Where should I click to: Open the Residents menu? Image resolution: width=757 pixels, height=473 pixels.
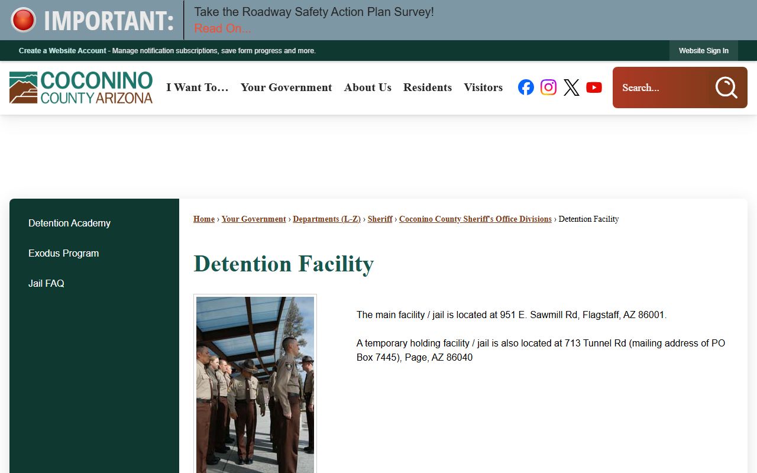click(428, 88)
